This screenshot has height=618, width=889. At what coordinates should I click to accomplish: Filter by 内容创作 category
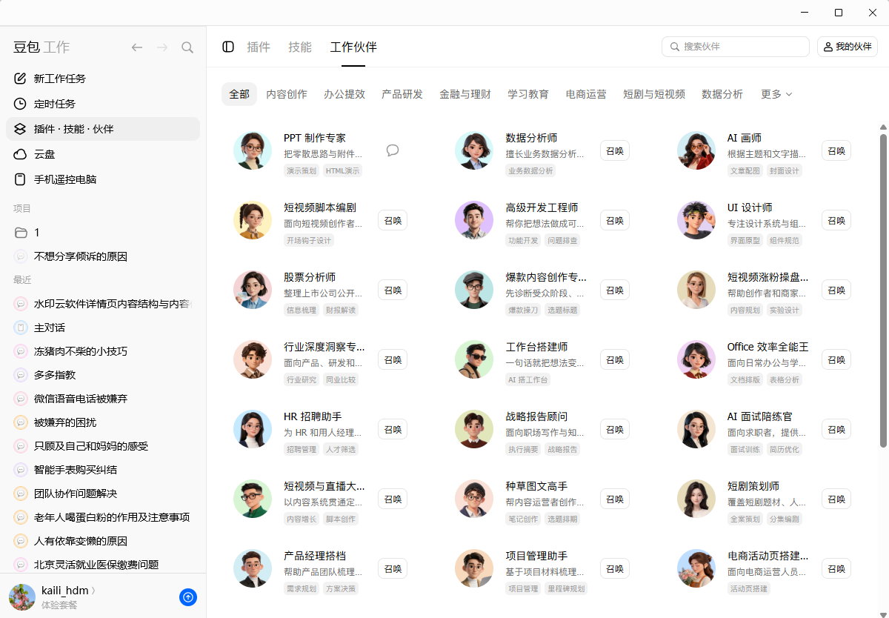click(x=287, y=94)
